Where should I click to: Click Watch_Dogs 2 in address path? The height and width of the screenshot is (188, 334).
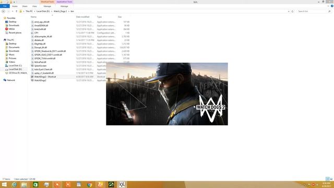60,11
